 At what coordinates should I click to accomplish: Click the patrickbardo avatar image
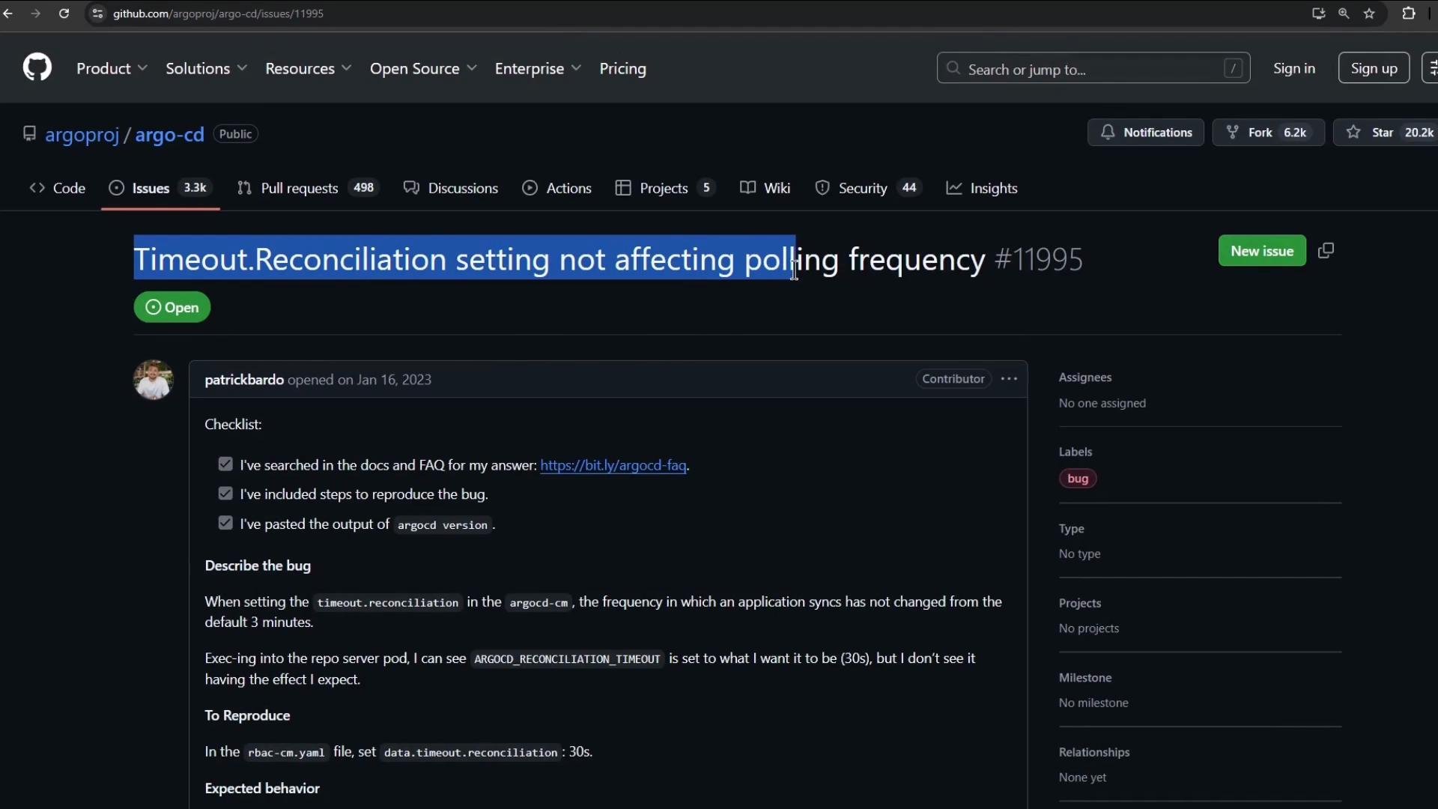154,380
